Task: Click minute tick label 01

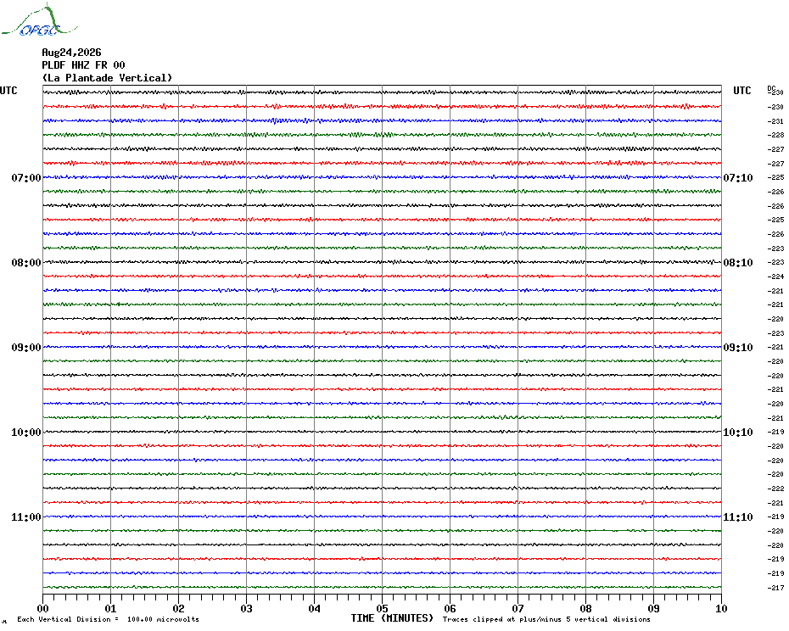Action: [x=110, y=608]
